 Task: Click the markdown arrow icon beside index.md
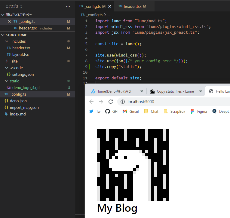pos(6,114)
